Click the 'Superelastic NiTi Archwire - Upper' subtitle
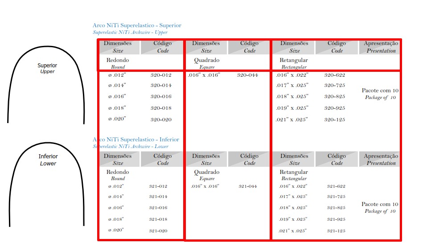This screenshot has width=427, height=243. (x=130, y=33)
